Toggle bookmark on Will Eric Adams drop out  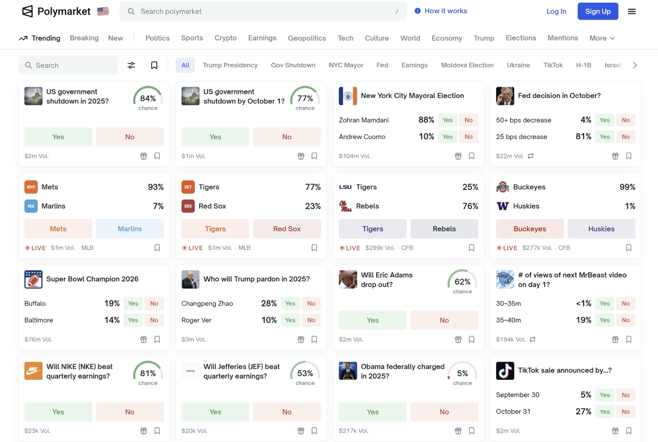point(471,339)
